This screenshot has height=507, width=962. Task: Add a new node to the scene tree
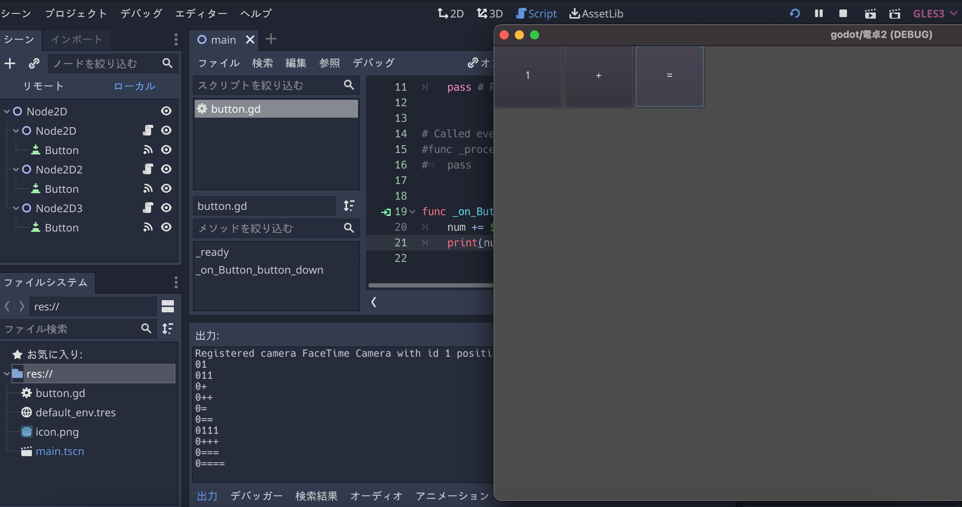(x=10, y=63)
